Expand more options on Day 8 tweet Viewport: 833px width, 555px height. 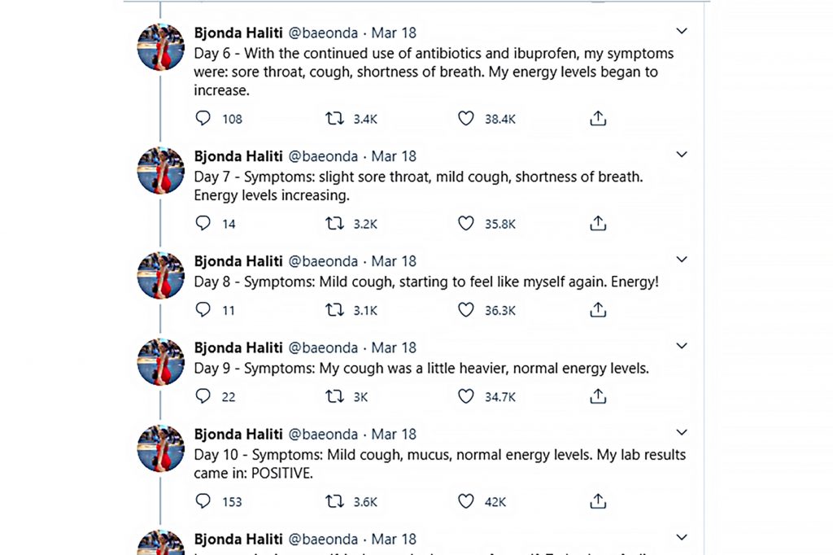coord(682,260)
